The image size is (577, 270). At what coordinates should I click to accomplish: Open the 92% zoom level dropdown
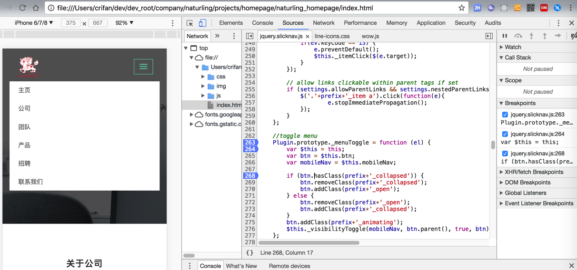coord(124,23)
